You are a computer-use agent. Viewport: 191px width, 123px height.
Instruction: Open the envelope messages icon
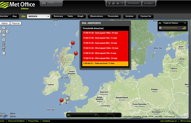[x=44, y=3]
